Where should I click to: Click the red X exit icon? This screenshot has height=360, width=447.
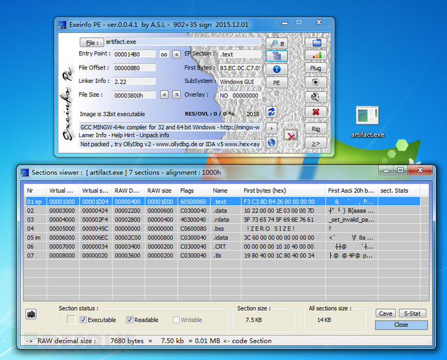316,112
